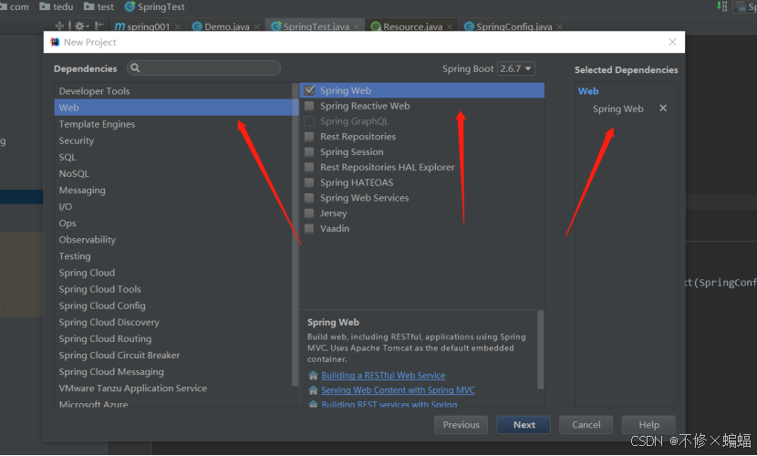
Task: Click the settings gear icon in IDE toolbar
Action: point(79,26)
